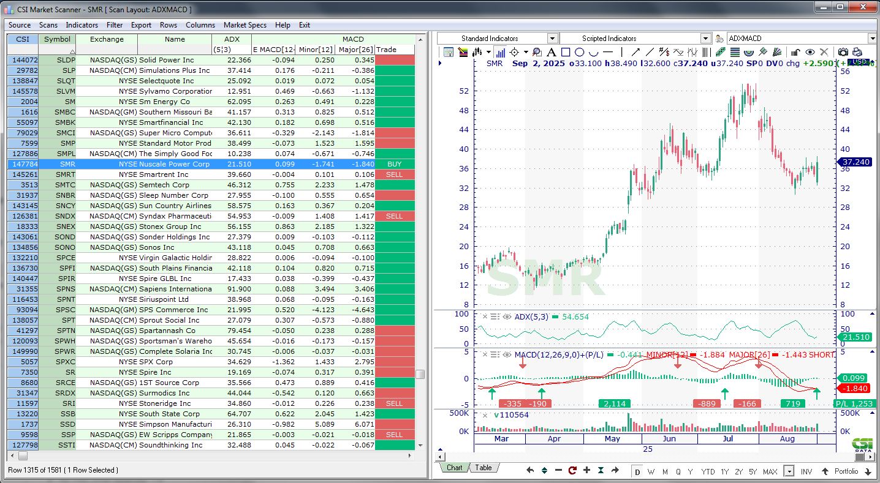Set chart range to YTD

click(708, 471)
